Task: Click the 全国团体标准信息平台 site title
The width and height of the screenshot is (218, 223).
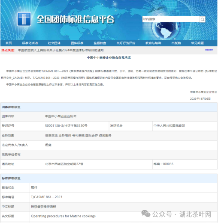Action: 76,19
